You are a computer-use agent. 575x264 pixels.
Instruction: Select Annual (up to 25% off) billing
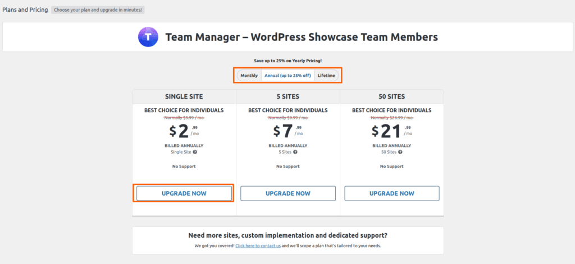click(x=288, y=76)
